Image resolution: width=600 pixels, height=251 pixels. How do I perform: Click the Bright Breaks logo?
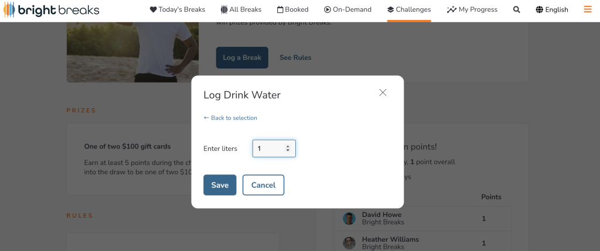pos(52,10)
